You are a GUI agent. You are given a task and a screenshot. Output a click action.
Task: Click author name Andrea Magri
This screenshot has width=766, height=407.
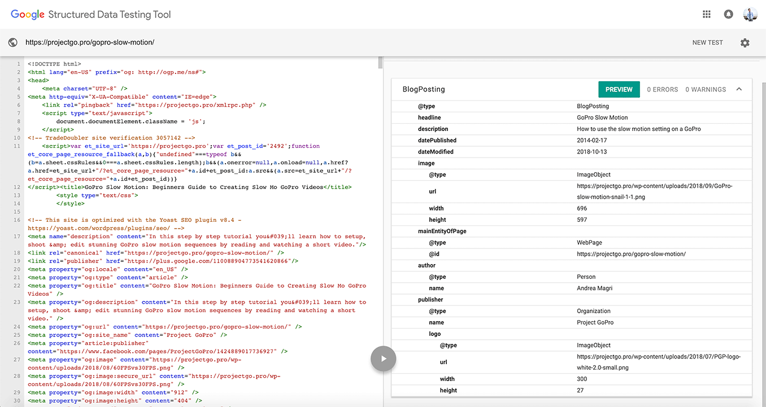click(x=595, y=288)
